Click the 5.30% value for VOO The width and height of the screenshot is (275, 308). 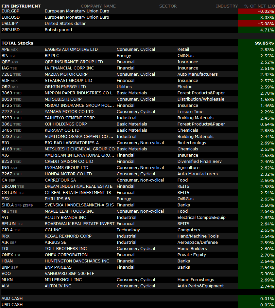click(267, 274)
